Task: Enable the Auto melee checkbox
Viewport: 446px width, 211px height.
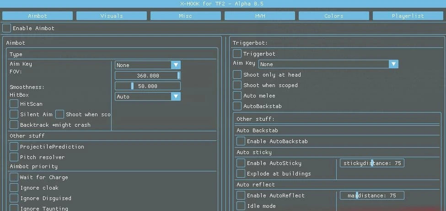Action: click(x=237, y=95)
